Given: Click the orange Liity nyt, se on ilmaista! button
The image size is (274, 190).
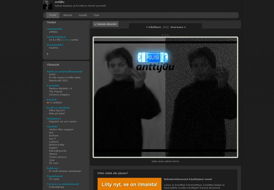Looking at the screenshot, I should tap(130, 184).
